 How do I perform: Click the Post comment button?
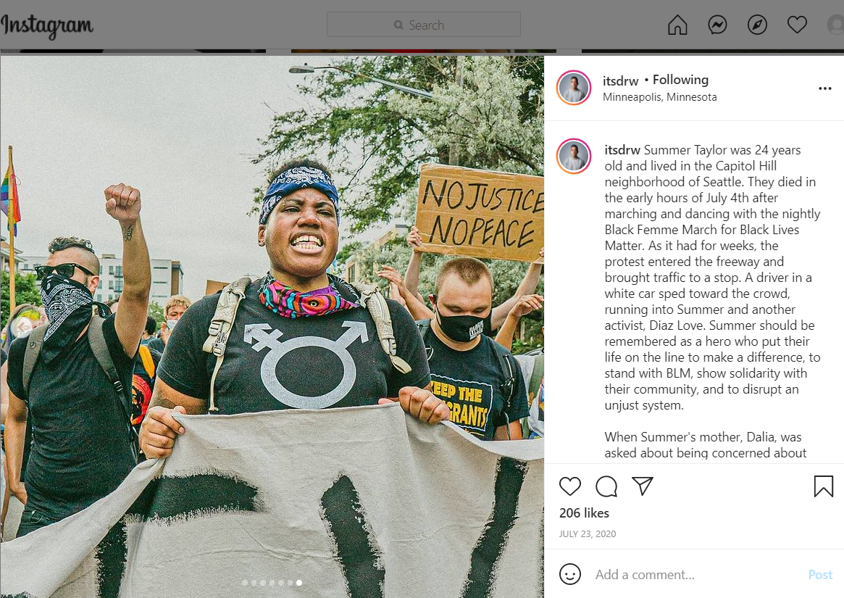click(x=820, y=575)
